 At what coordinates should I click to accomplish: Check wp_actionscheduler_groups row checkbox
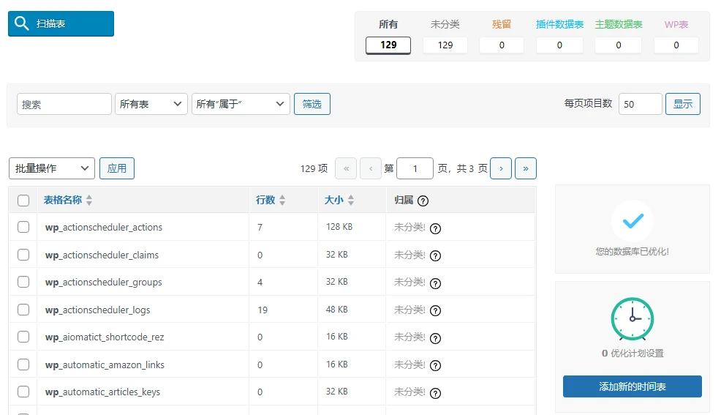[23, 282]
